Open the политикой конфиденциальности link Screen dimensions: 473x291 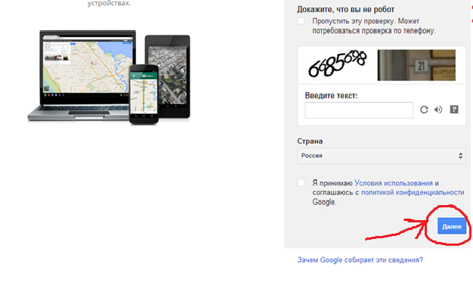(413, 192)
